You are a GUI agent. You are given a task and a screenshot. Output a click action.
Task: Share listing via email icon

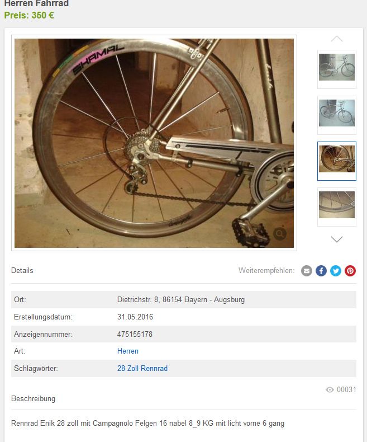coord(307,271)
